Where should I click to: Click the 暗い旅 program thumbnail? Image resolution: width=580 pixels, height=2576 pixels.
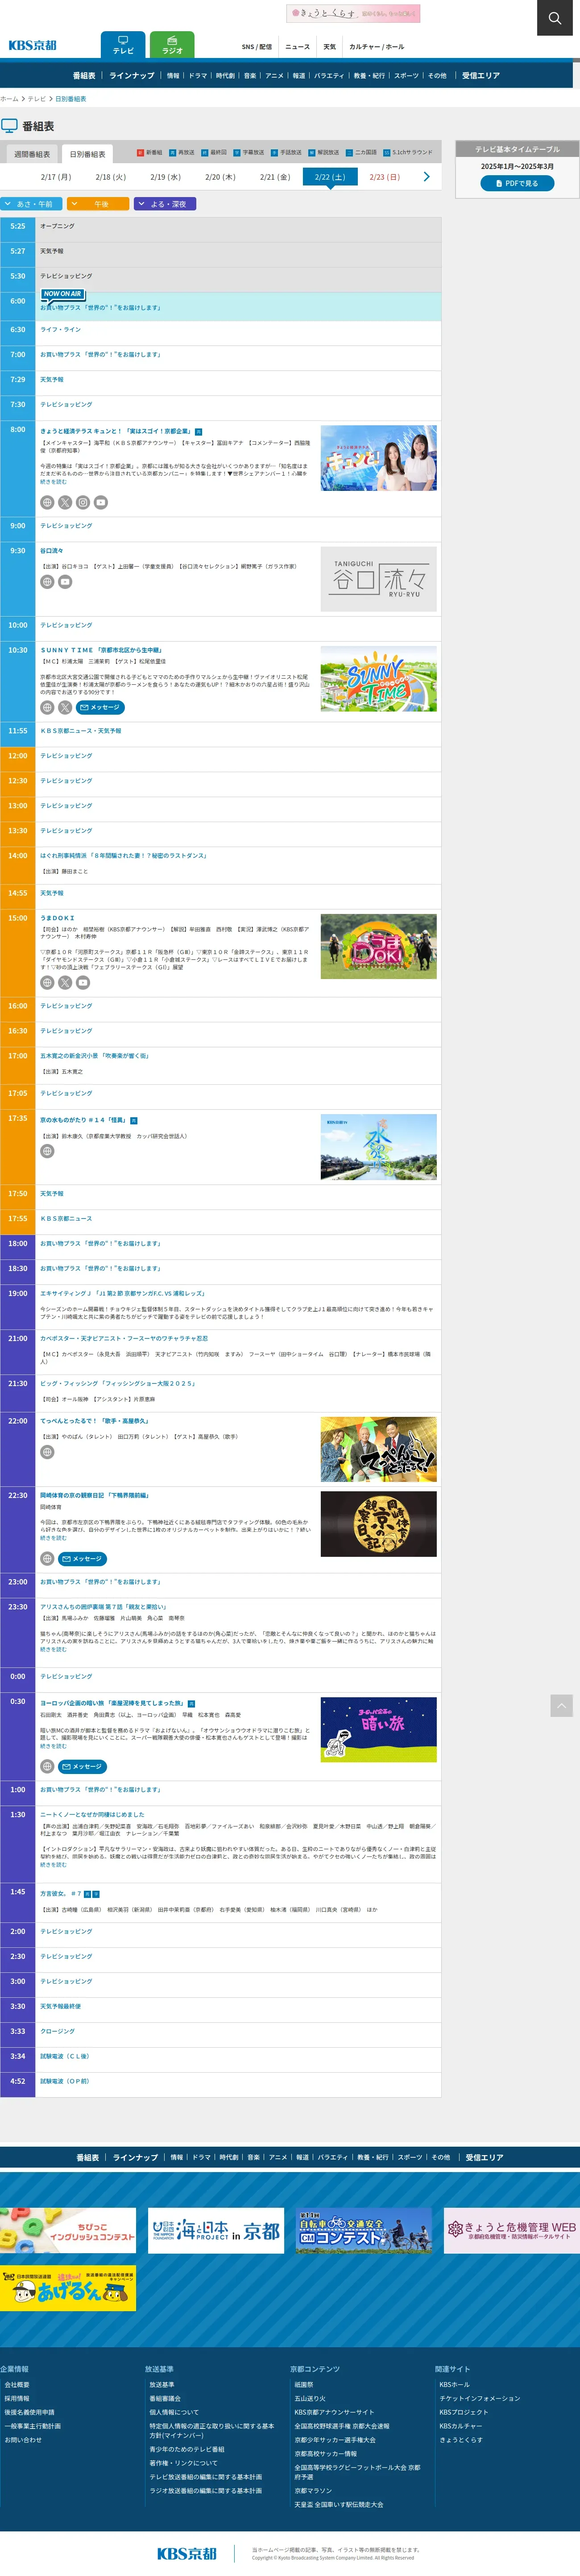pos(378,1729)
